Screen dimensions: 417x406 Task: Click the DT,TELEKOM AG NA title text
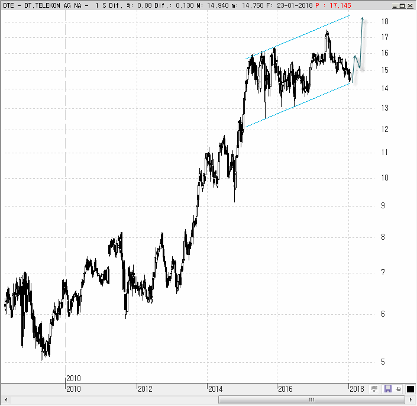point(53,5)
